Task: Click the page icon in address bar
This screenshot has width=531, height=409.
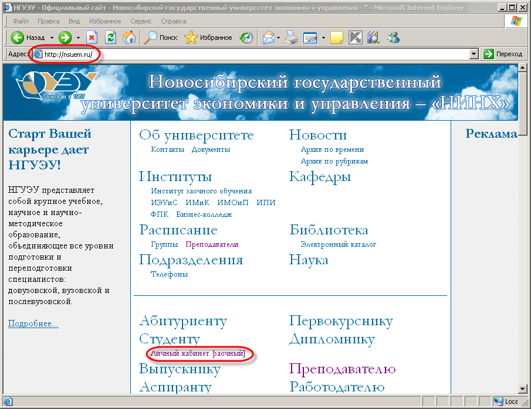Action: tap(38, 54)
